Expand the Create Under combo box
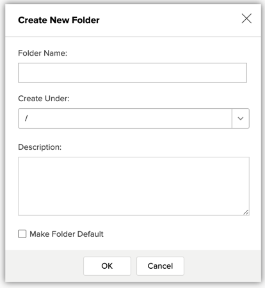Screen dimensions: 265x288 pyautogui.click(x=134, y=118)
